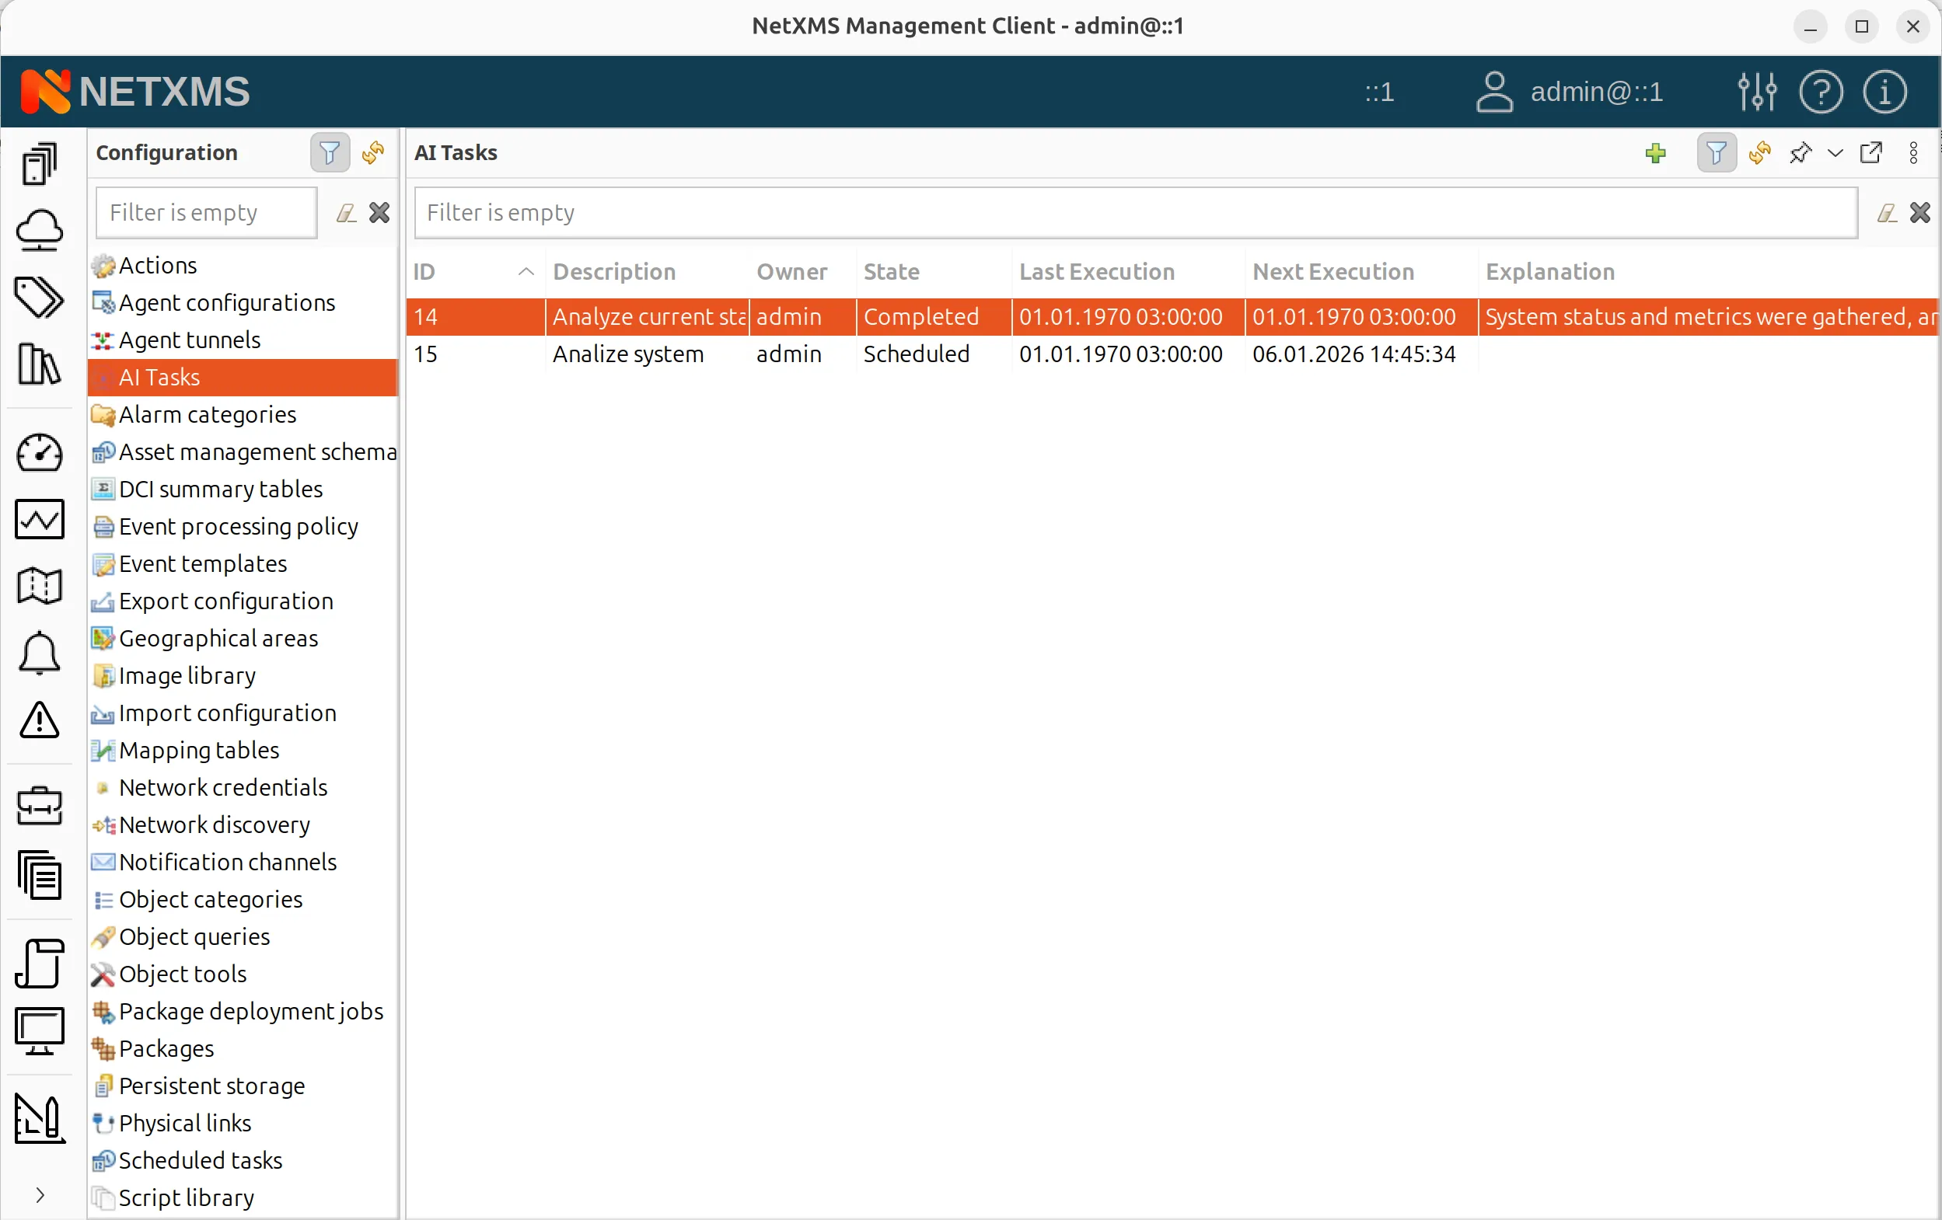This screenshot has height=1220, width=1942.
Task: Select the toolbox icon in the sidebar
Action: point(40,807)
